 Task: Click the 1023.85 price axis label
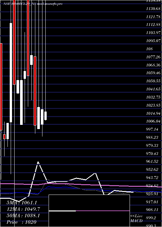click(153, 105)
